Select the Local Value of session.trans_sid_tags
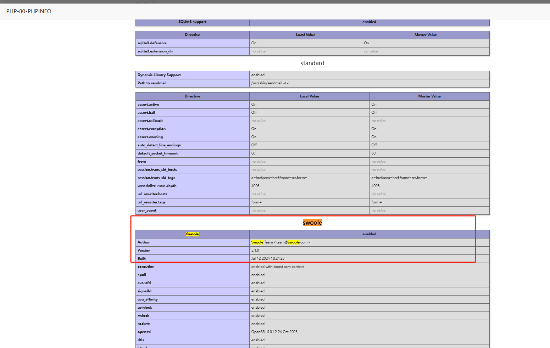This screenshot has height=348, width=550. point(279,178)
